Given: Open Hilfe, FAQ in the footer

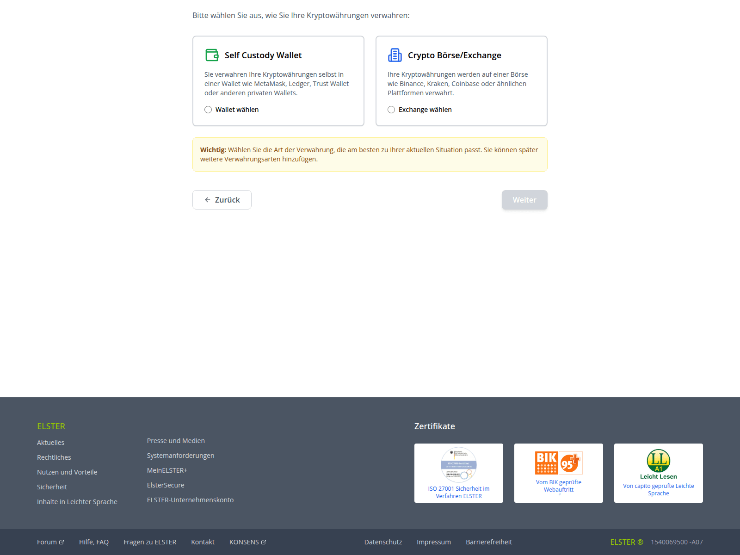Looking at the screenshot, I should pyautogui.click(x=94, y=542).
